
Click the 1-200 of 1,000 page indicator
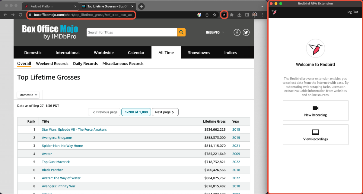[136, 112]
